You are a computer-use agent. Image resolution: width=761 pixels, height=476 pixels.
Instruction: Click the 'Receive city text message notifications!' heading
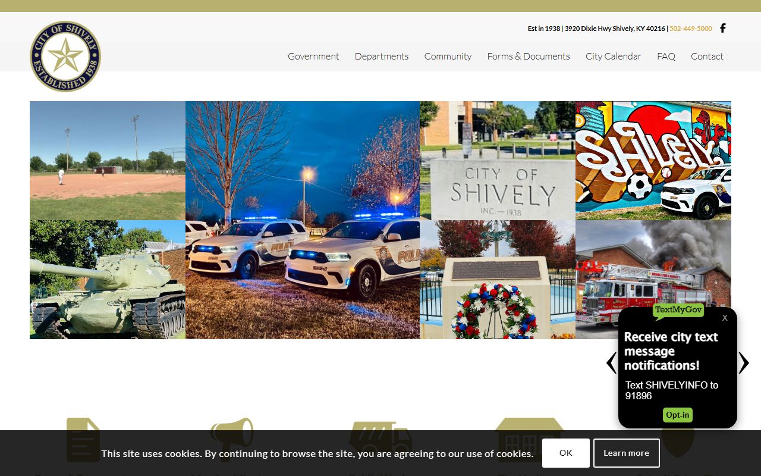click(x=671, y=351)
